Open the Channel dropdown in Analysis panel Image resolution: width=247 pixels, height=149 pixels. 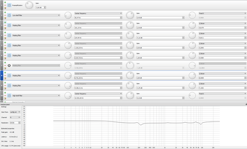click(15, 117)
